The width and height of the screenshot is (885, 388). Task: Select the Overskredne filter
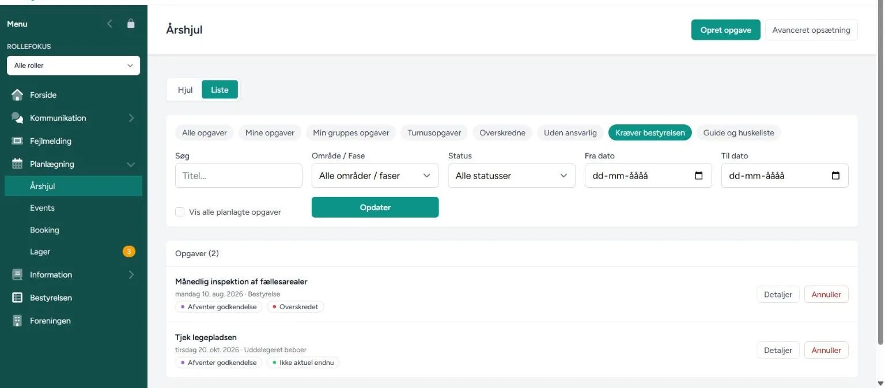click(x=502, y=133)
